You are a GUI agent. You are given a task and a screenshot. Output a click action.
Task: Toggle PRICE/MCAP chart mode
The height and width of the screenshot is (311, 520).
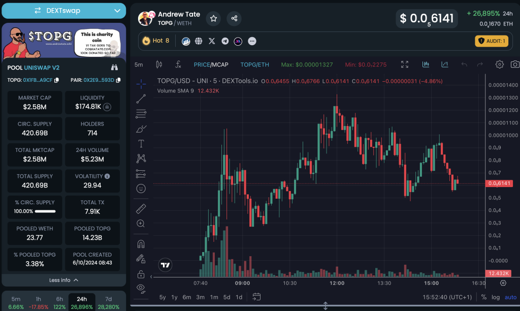(x=211, y=65)
